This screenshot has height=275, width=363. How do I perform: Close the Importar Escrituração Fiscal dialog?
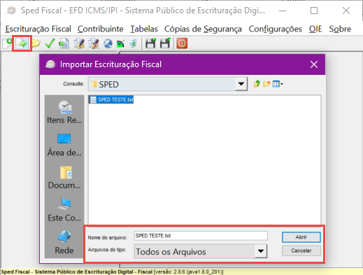tap(314, 64)
